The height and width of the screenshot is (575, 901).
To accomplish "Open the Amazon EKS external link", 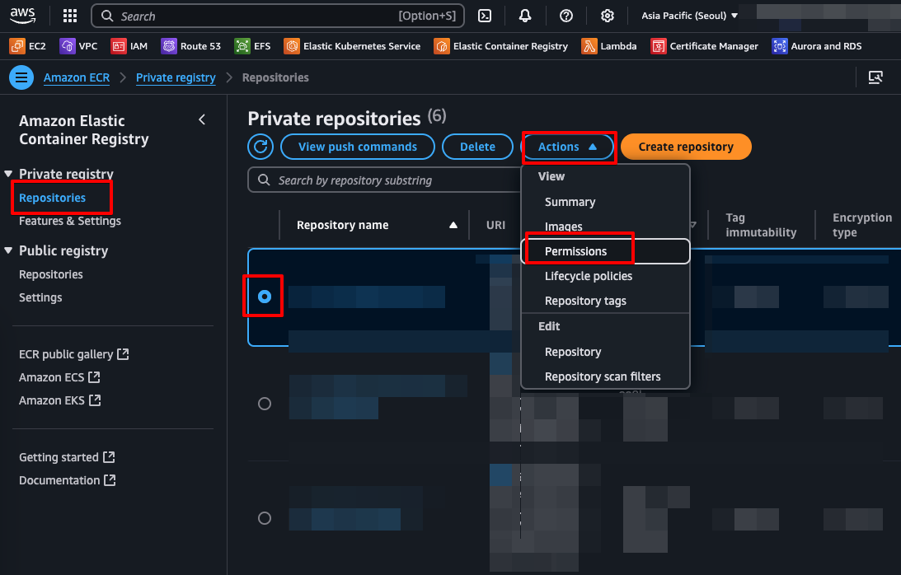I will (59, 400).
